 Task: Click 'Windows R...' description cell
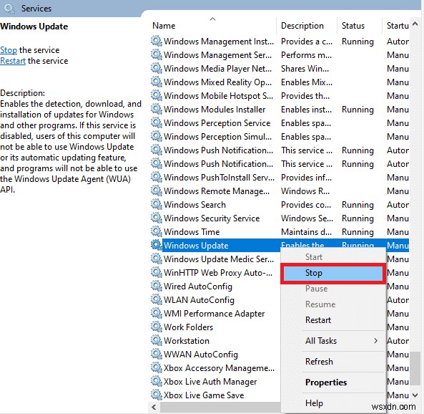pyautogui.click(x=305, y=191)
